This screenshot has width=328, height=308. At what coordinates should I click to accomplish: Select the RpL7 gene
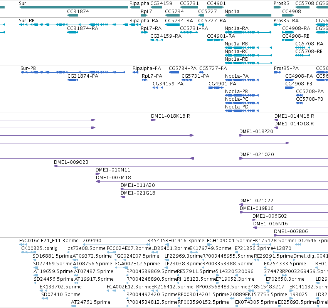click(144, 15)
